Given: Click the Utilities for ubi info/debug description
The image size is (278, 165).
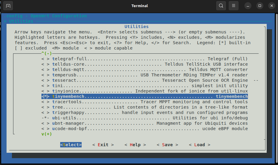Looking at the screenshot, I should 210,118.
